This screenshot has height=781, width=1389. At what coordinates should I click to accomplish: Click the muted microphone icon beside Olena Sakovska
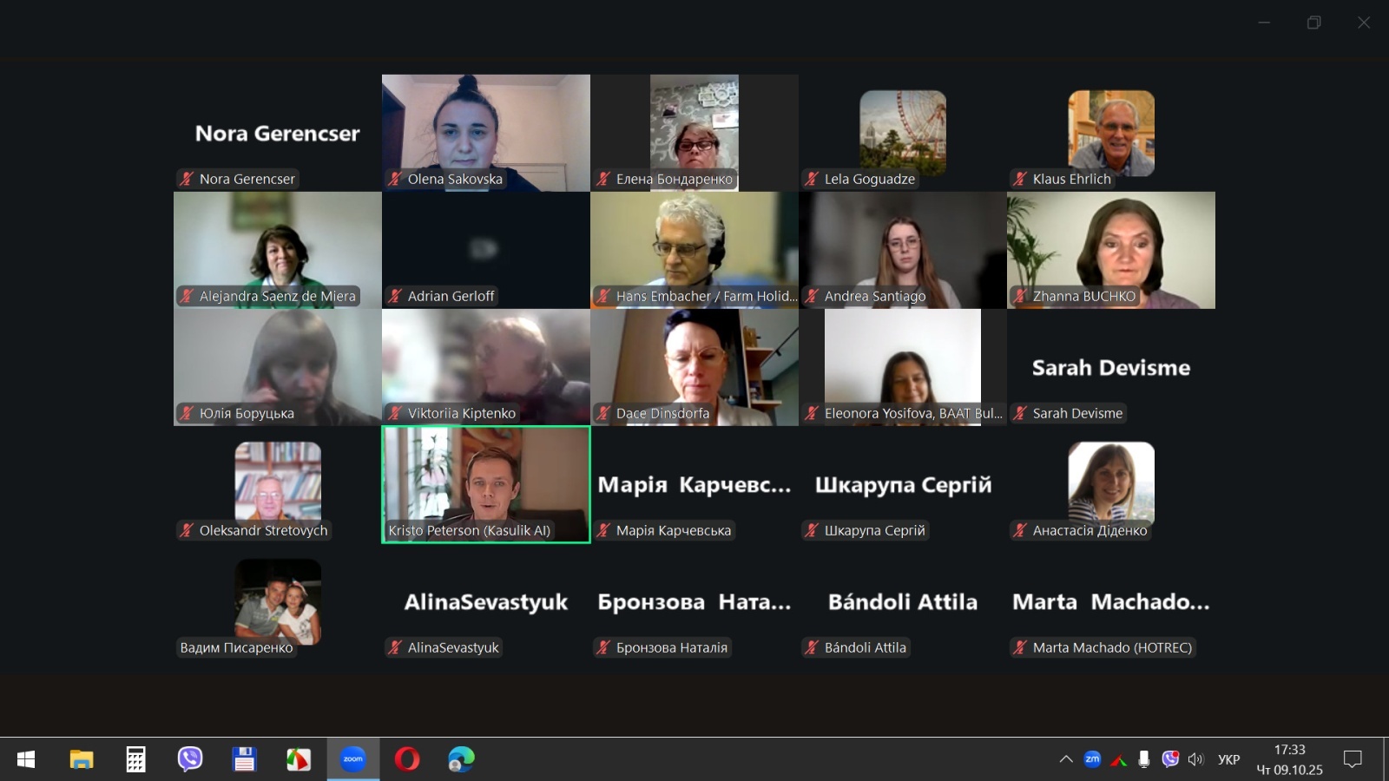click(x=395, y=179)
